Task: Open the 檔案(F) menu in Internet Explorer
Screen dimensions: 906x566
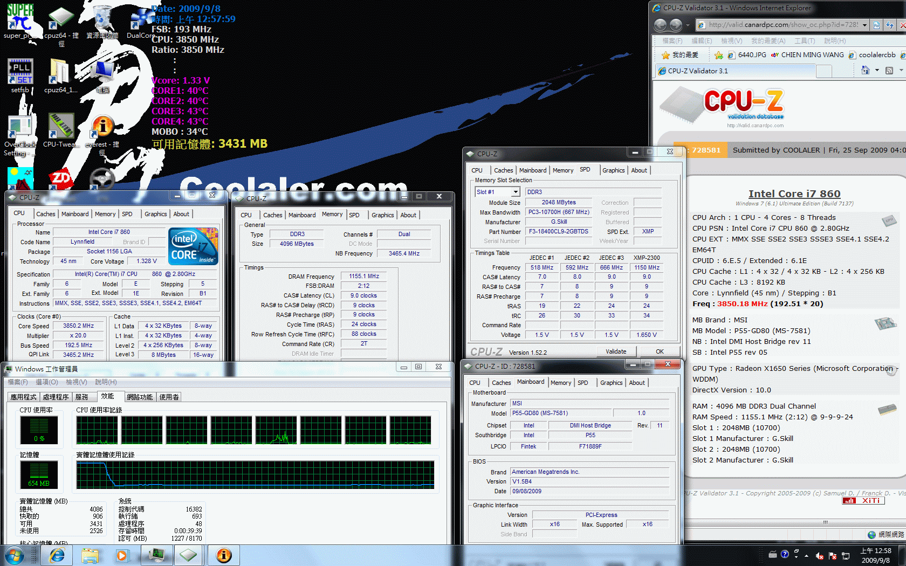Action: (x=672, y=41)
